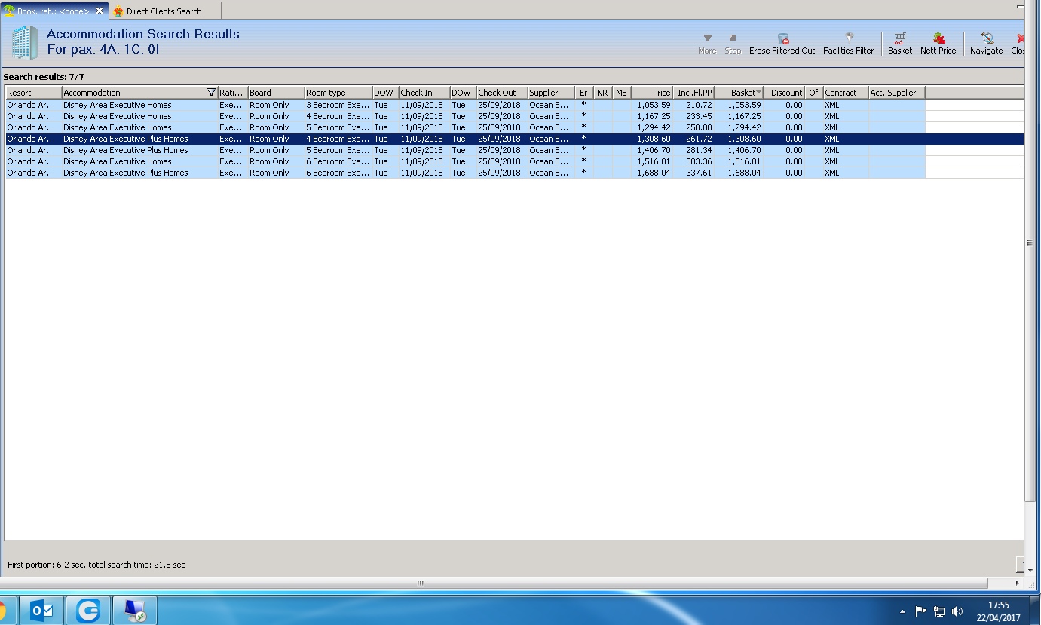
Task: Sort by the Discount column header
Action: point(785,93)
